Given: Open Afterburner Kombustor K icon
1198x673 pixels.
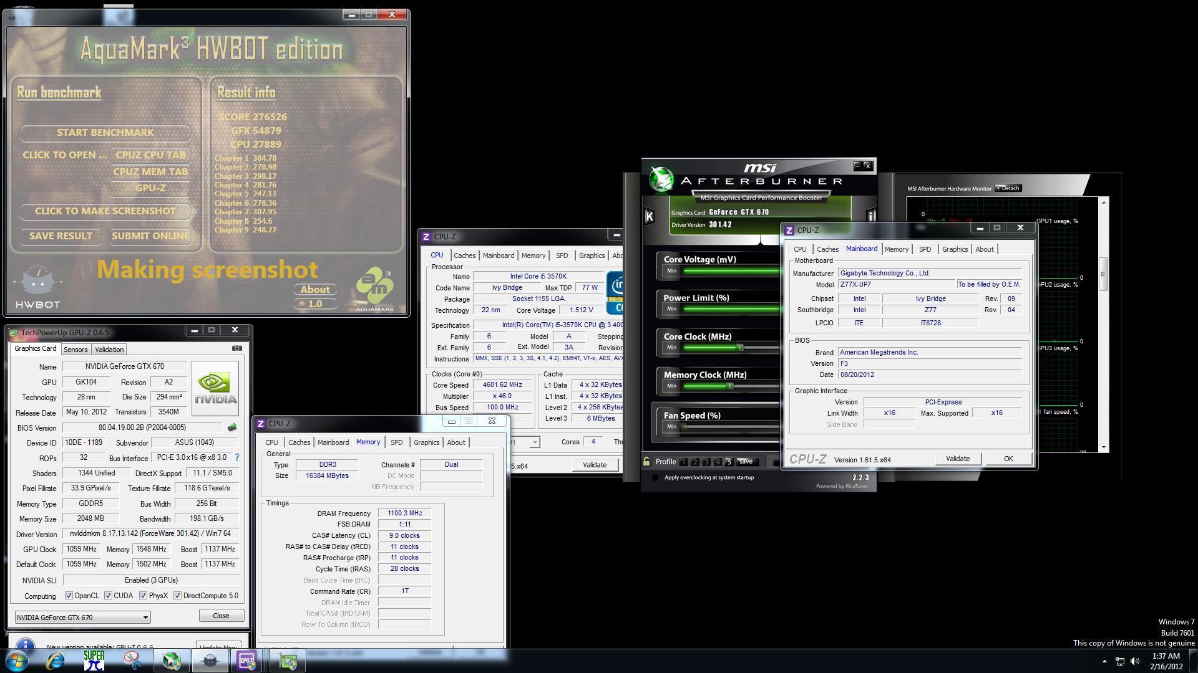Looking at the screenshot, I should tap(649, 216).
